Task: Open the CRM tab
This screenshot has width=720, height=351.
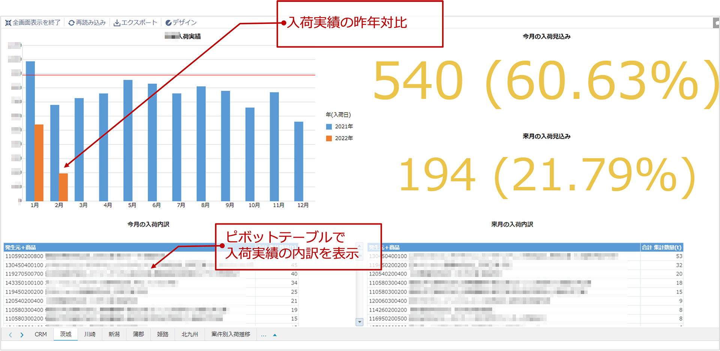Action: [x=40, y=334]
